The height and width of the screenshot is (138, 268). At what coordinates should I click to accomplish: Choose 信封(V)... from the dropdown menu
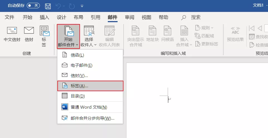pyautogui.click(x=90, y=75)
